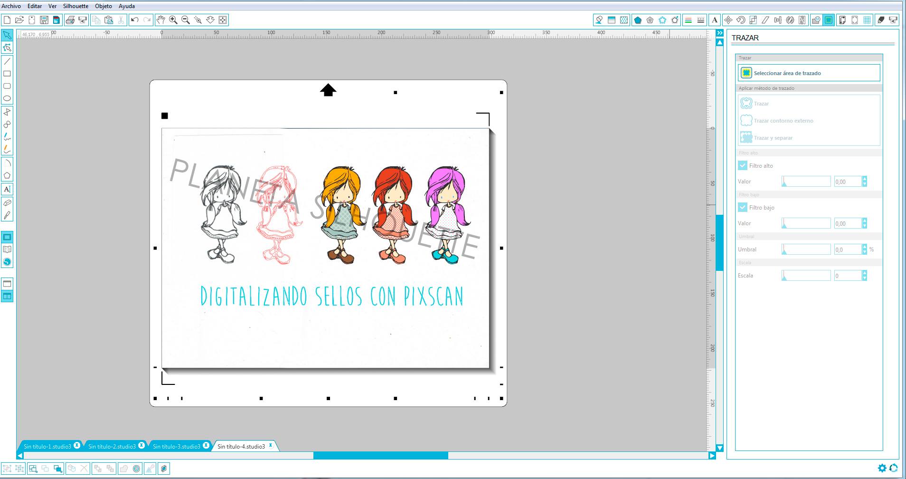Pick the Draw a Line tool

click(x=7, y=61)
